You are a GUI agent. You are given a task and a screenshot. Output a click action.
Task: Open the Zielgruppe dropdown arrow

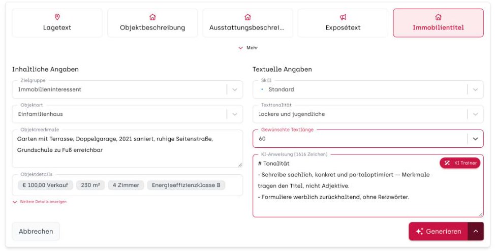235,89
